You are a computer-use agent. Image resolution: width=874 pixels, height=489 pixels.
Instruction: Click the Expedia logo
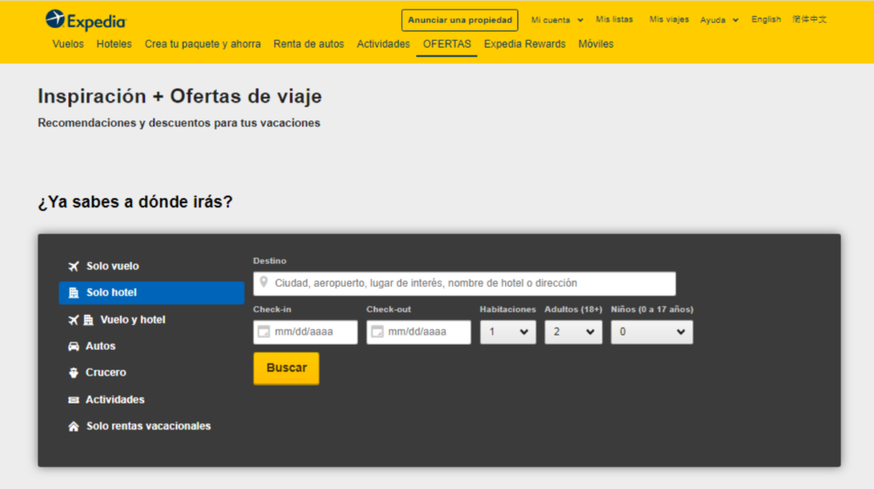pyautogui.click(x=86, y=20)
